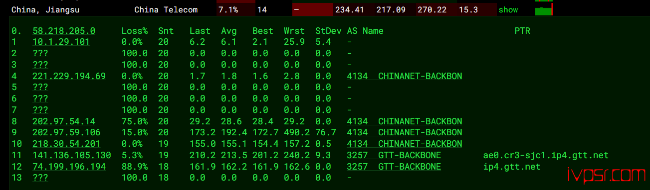
Task: Click the StDev column header
Action: (329, 31)
